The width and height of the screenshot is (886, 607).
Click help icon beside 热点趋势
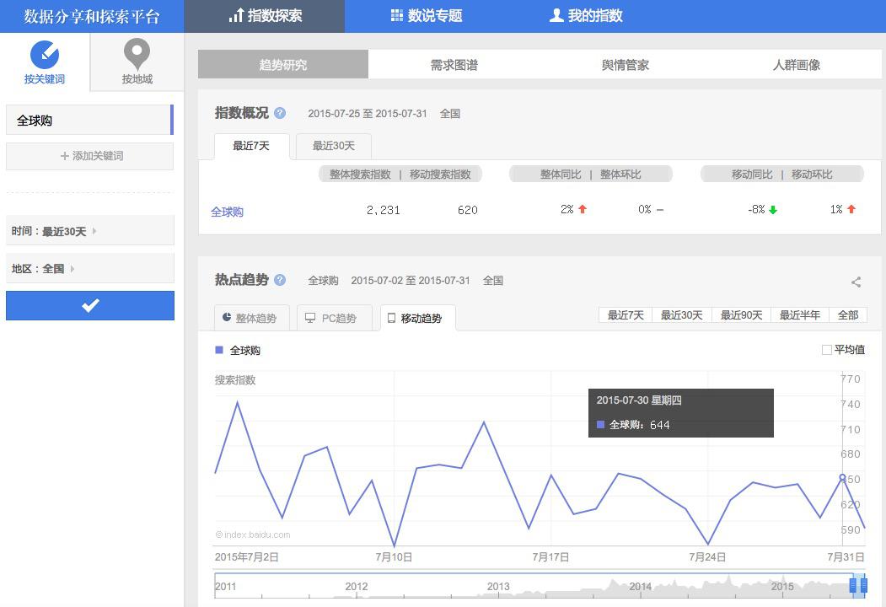point(280,280)
